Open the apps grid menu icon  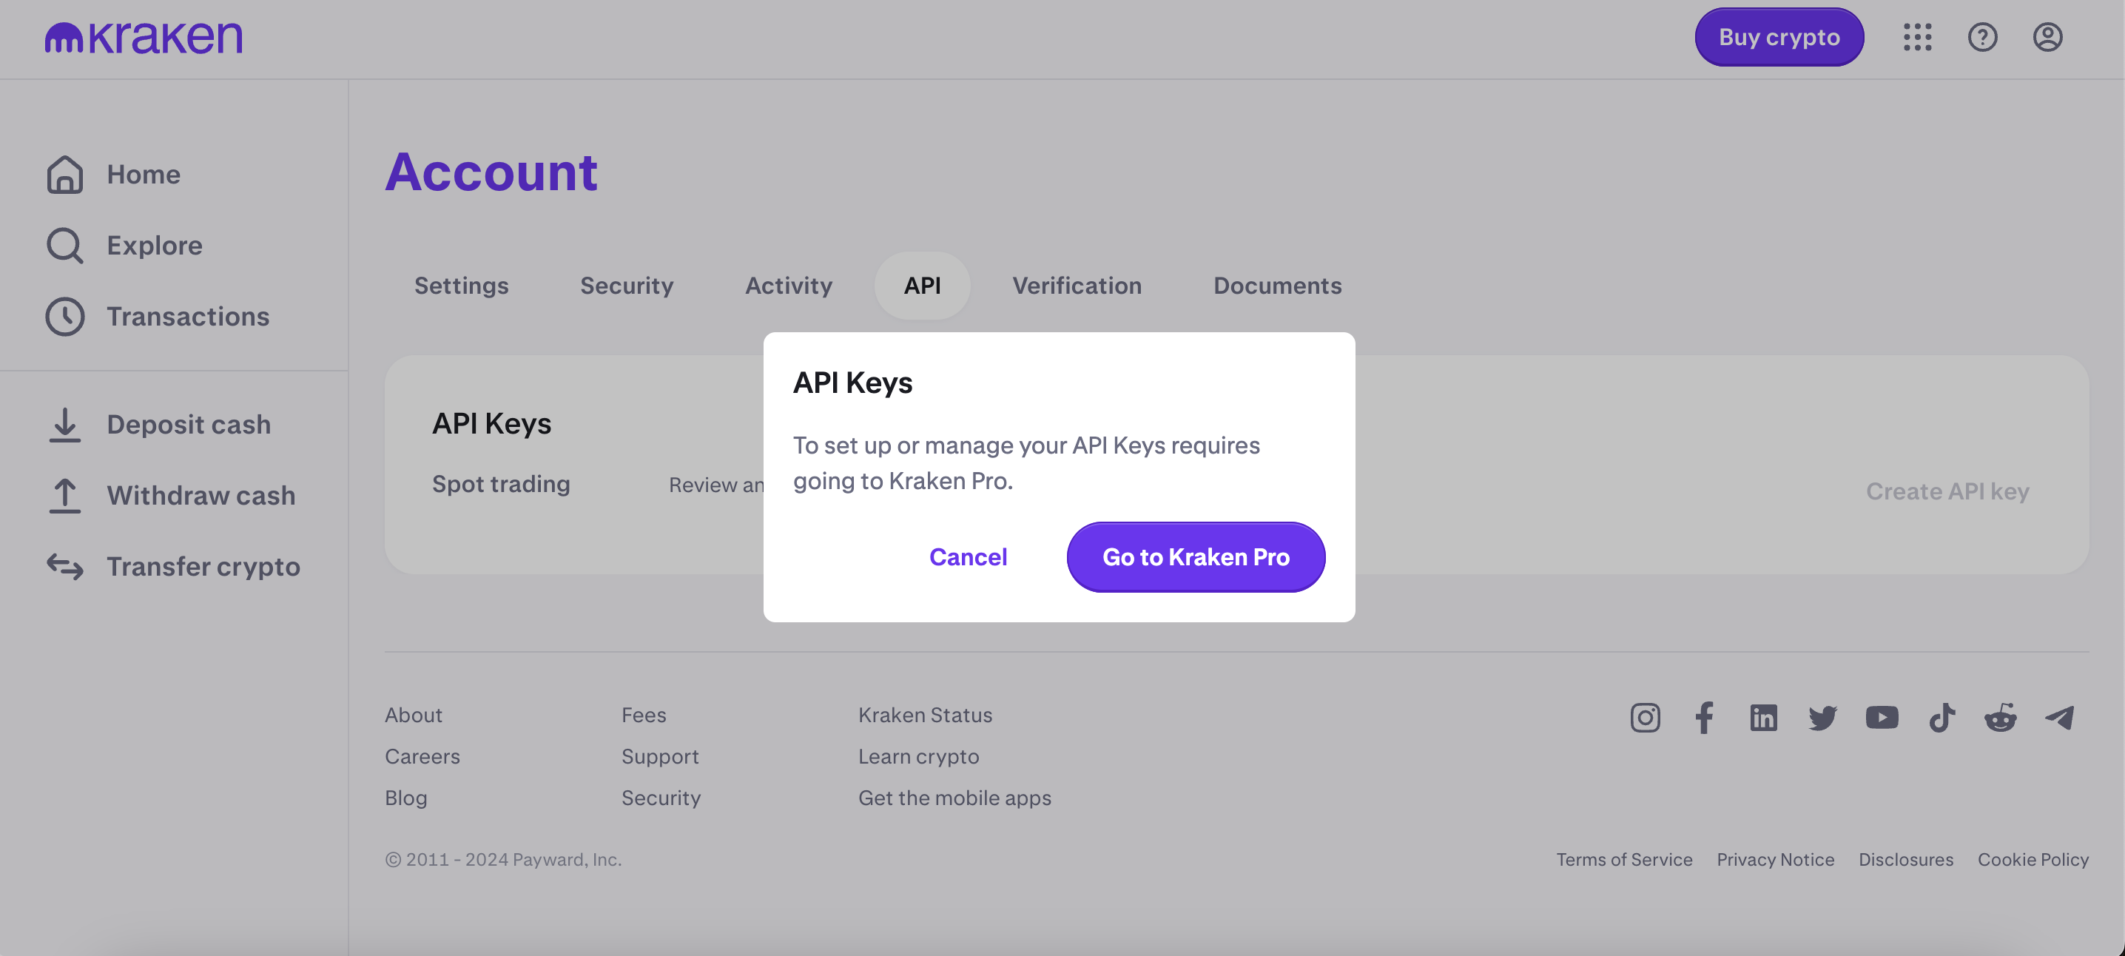1917,37
